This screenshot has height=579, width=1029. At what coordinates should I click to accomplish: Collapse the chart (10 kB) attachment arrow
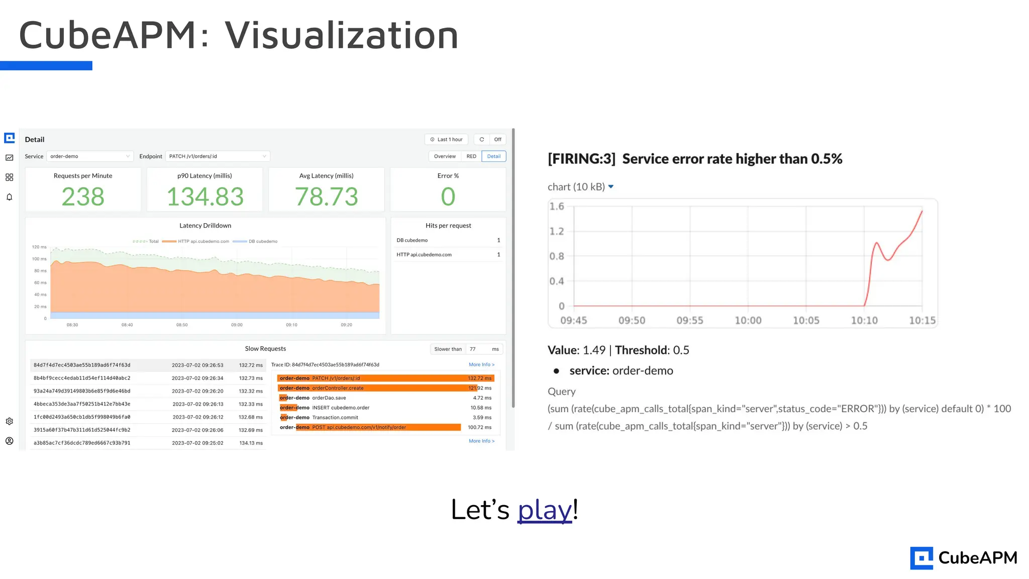[611, 187]
